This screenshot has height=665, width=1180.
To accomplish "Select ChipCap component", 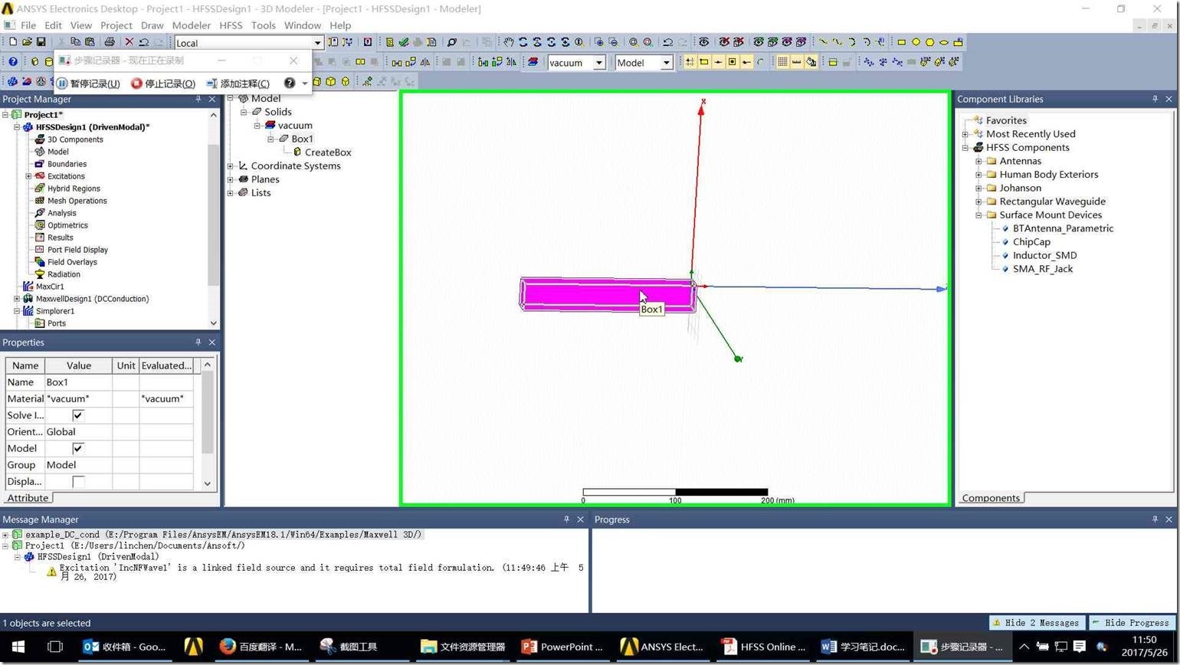I will (x=1031, y=242).
